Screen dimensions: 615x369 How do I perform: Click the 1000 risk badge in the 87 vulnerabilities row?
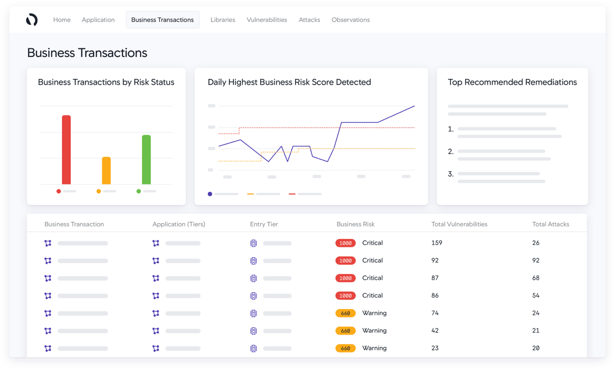point(346,278)
